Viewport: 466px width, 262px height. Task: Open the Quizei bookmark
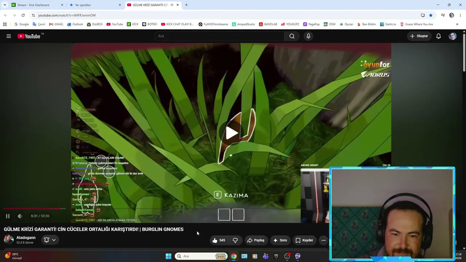point(346,24)
